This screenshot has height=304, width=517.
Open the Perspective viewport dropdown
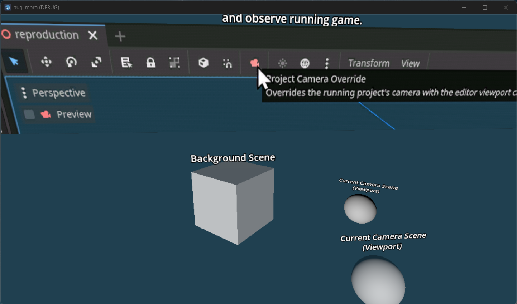[x=53, y=93]
